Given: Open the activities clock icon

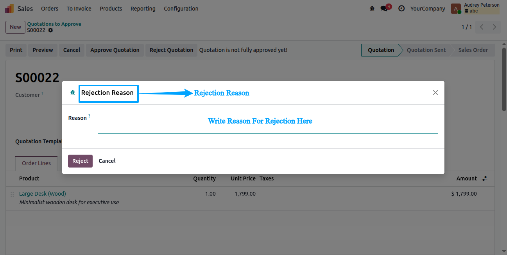Looking at the screenshot, I should pos(401,8).
